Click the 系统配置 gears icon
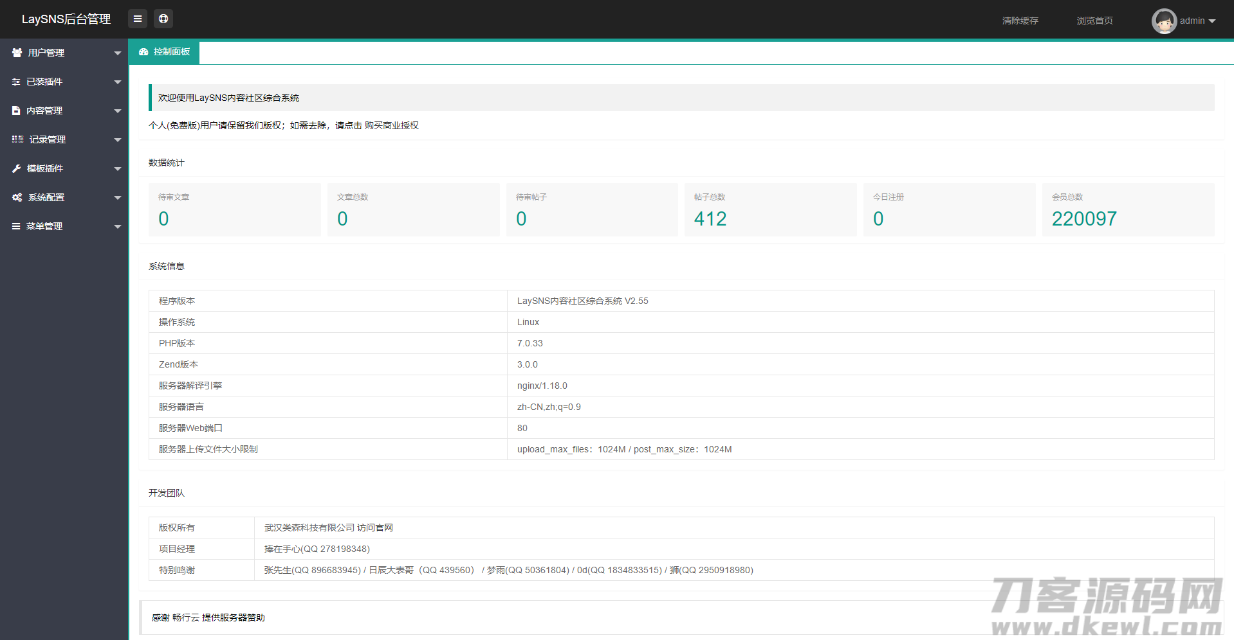Image resolution: width=1234 pixels, height=640 pixels. coord(17,197)
